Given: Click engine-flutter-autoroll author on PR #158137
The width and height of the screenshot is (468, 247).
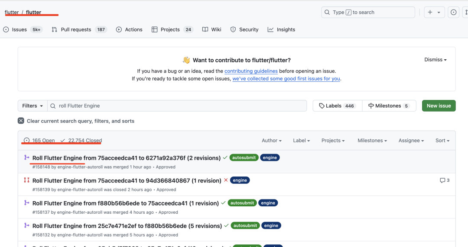Looking at the screenshot, I should 80,212.
